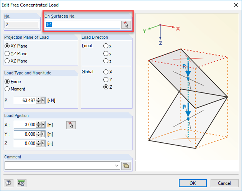Expand the arrow menu next to Y position
The height and width of the screenshot is (191, 242).
43,134
